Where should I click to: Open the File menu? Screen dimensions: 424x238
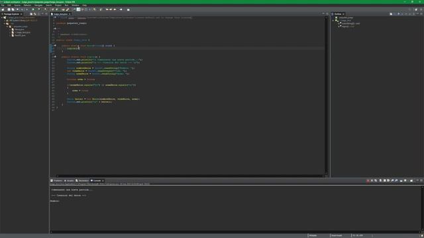pos(3,5)
